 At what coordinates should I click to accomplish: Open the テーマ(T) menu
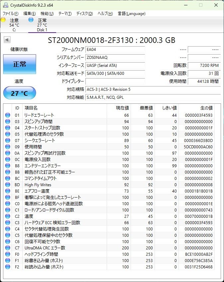click(x=65, y=14)
